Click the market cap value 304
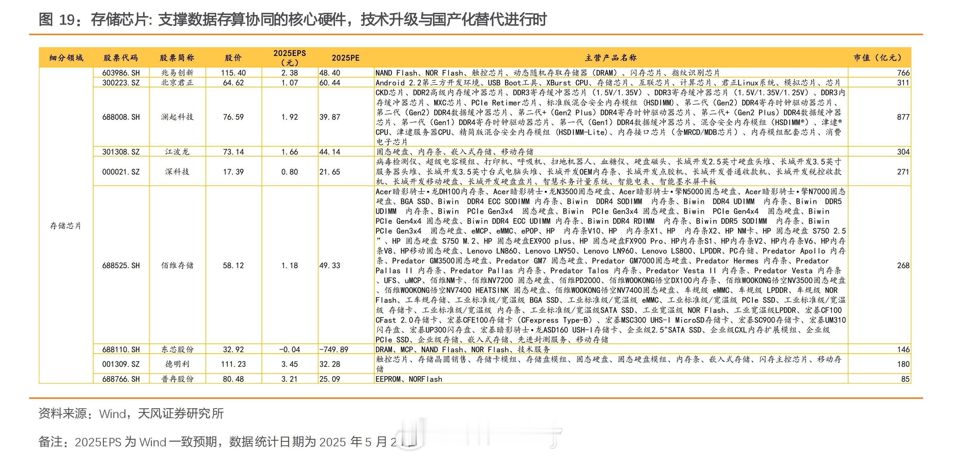Screen dimensions: 957x460 (903, 151)
